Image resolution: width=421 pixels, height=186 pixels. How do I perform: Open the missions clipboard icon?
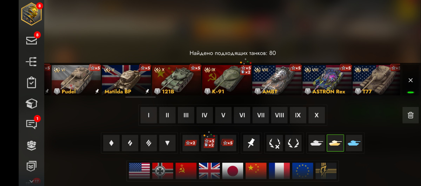tap(32, 83)
